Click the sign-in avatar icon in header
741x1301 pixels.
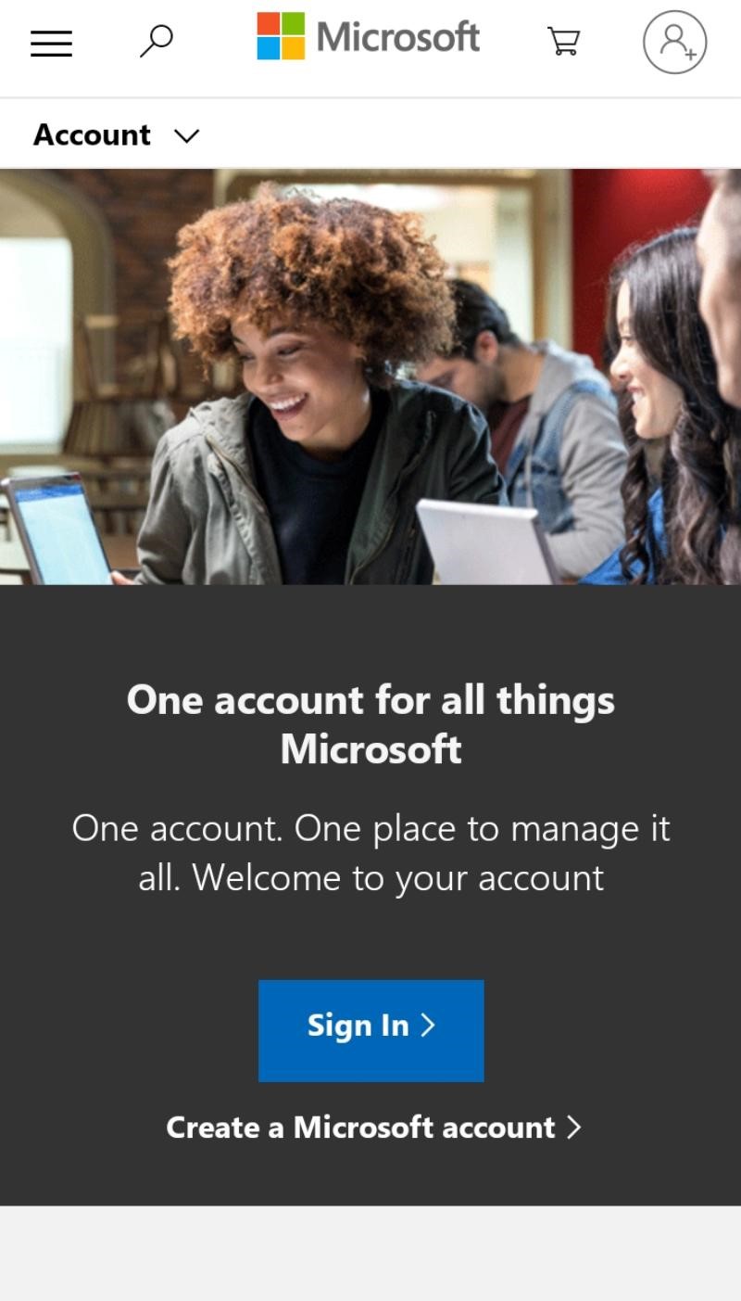pos(675,42)
